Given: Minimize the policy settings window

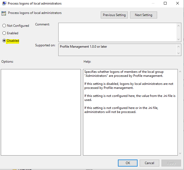Looking at the screenshot, I should click(153, 3).
